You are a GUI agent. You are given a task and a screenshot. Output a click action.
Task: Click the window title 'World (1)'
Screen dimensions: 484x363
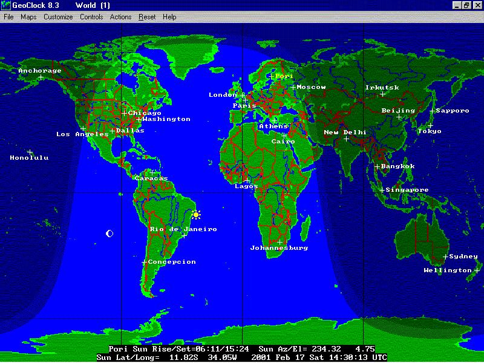coord(93,5)
